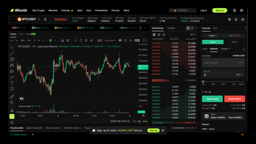Show both bids and asks orderbook view
This screenshot has width=256, height=144.
click(154, 35)
